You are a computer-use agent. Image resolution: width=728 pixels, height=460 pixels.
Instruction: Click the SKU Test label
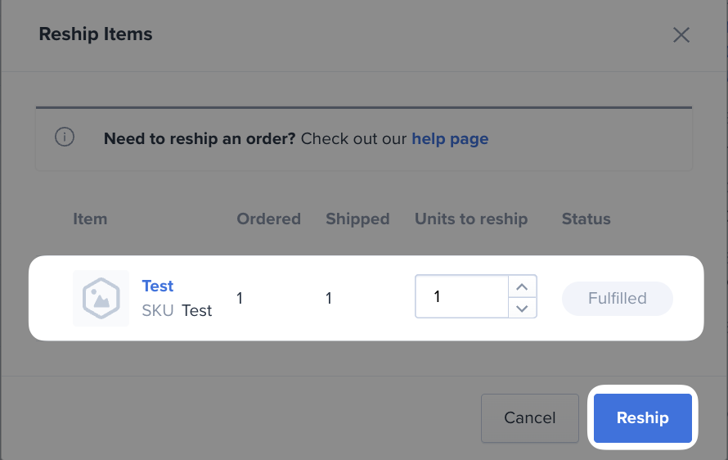(x=177, y=310)
